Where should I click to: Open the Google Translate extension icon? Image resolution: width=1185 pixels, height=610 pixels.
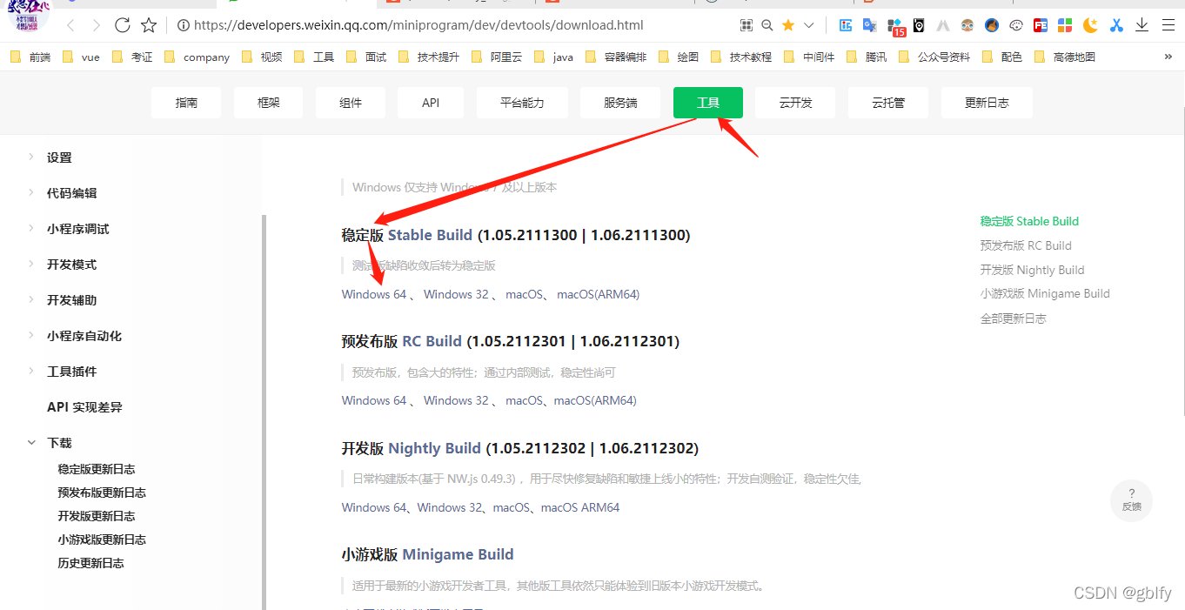(x=869, y=25)
